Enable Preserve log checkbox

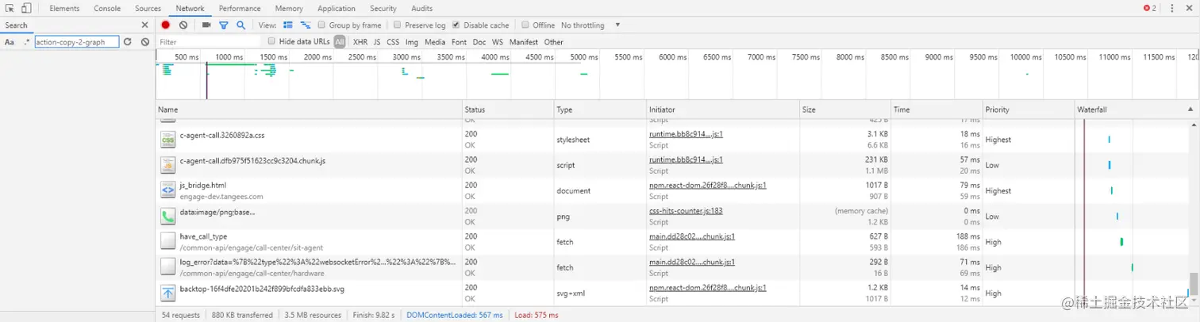pos(397,25)
